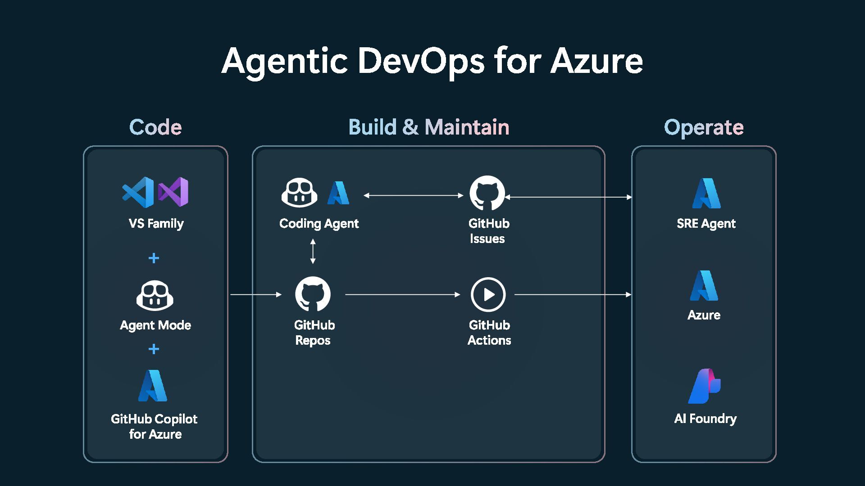
Task: Select the 'Code' column heading
Action: (x=155, y=127)
